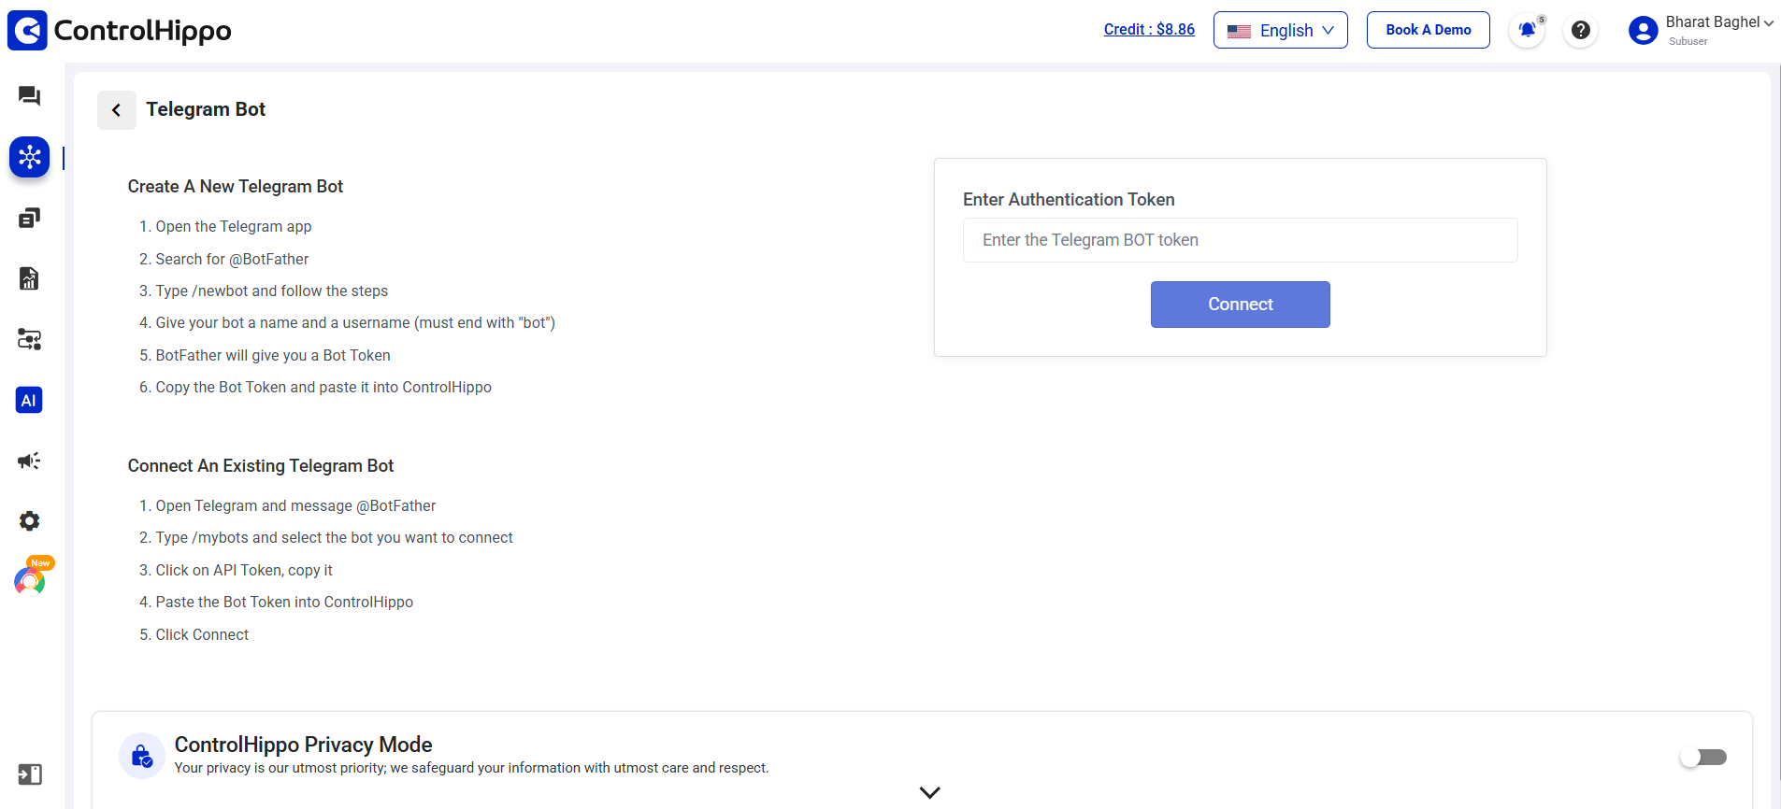
Task: Toggle ControlHippo Privacy Mode switch
Action: [1704, 758]
